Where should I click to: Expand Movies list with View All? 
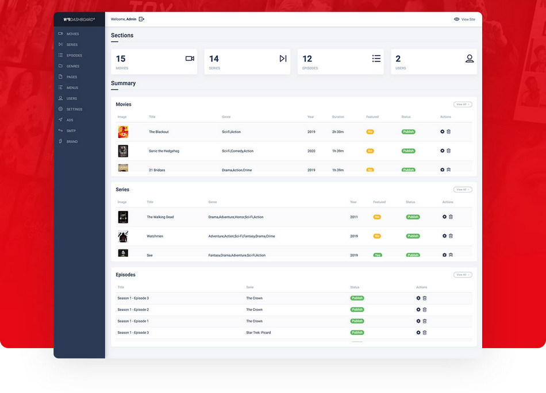(462, 105)
